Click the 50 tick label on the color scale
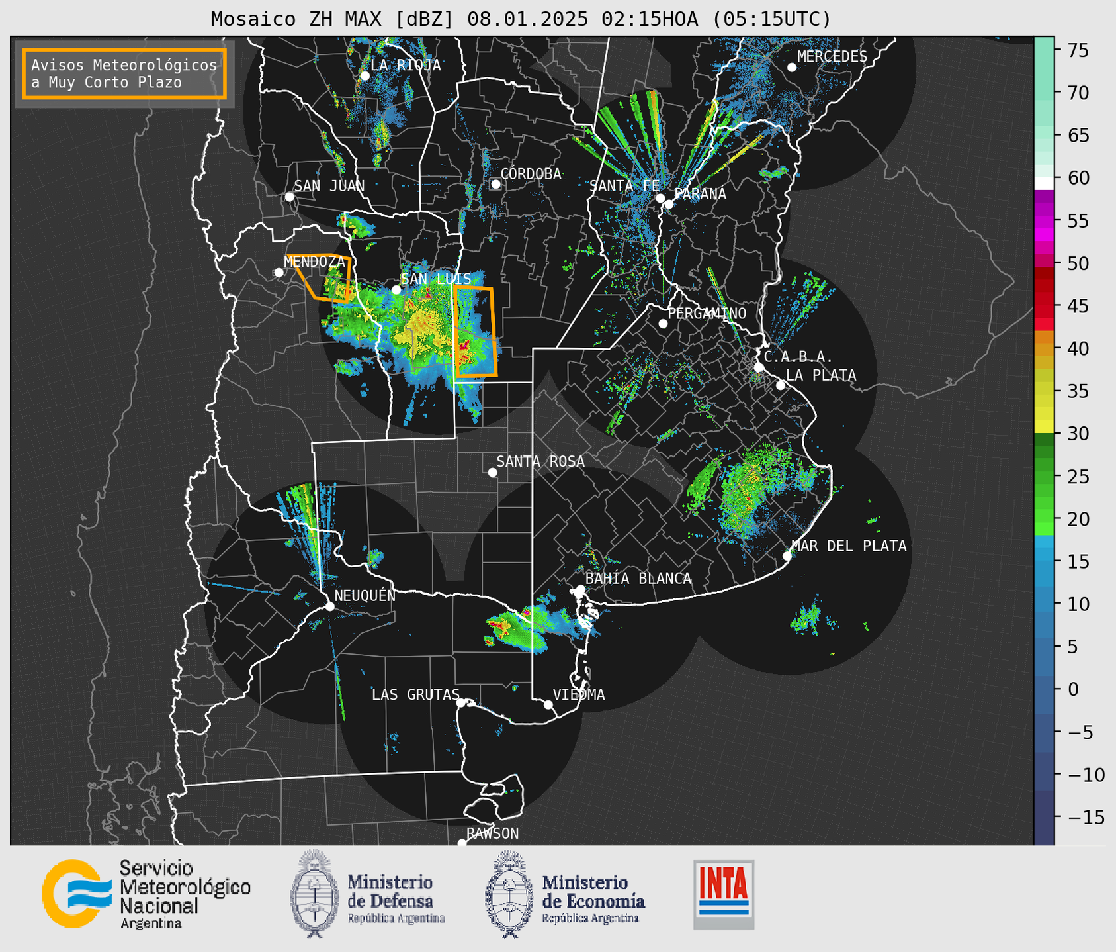This screenshot has width=1116, height=952. [1078, 263]
